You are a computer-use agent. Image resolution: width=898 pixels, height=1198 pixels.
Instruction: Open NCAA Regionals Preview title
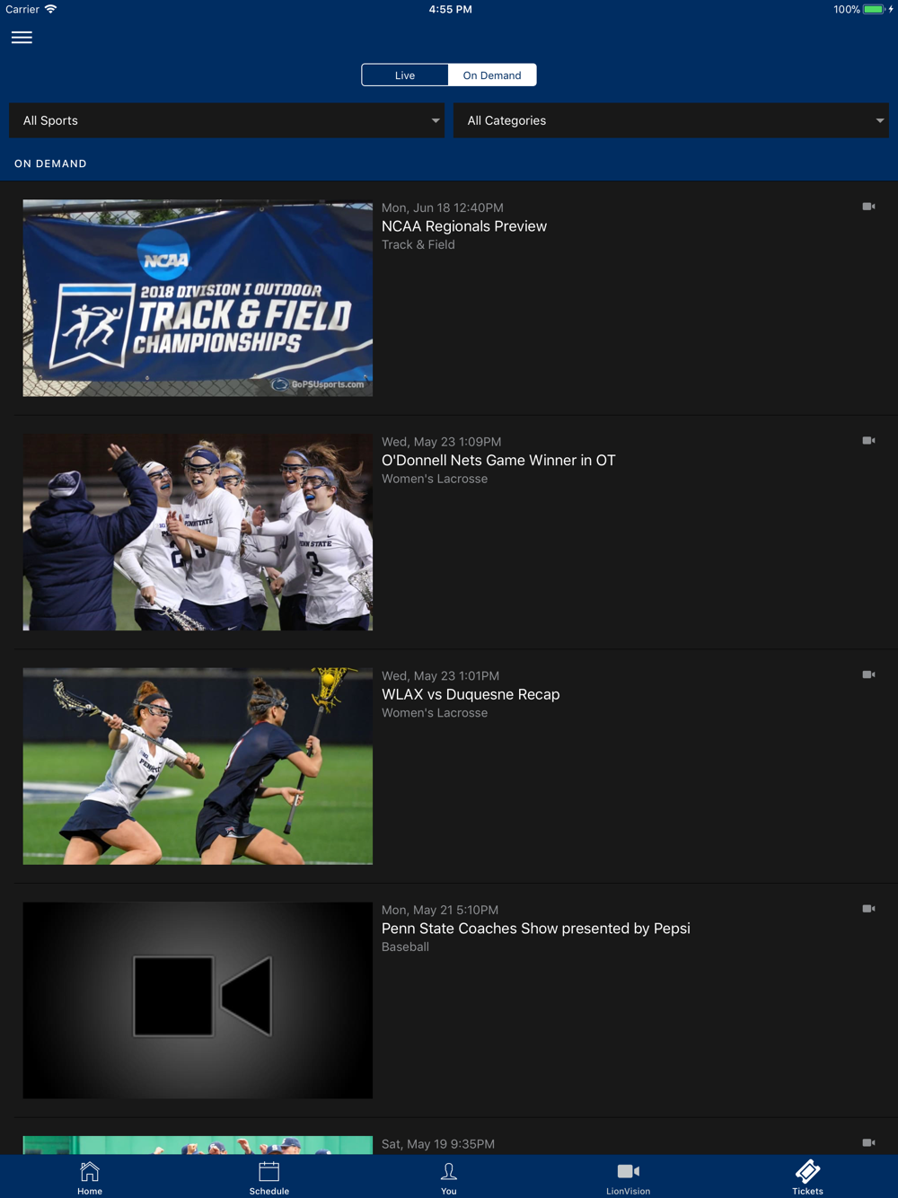(463, 226)
